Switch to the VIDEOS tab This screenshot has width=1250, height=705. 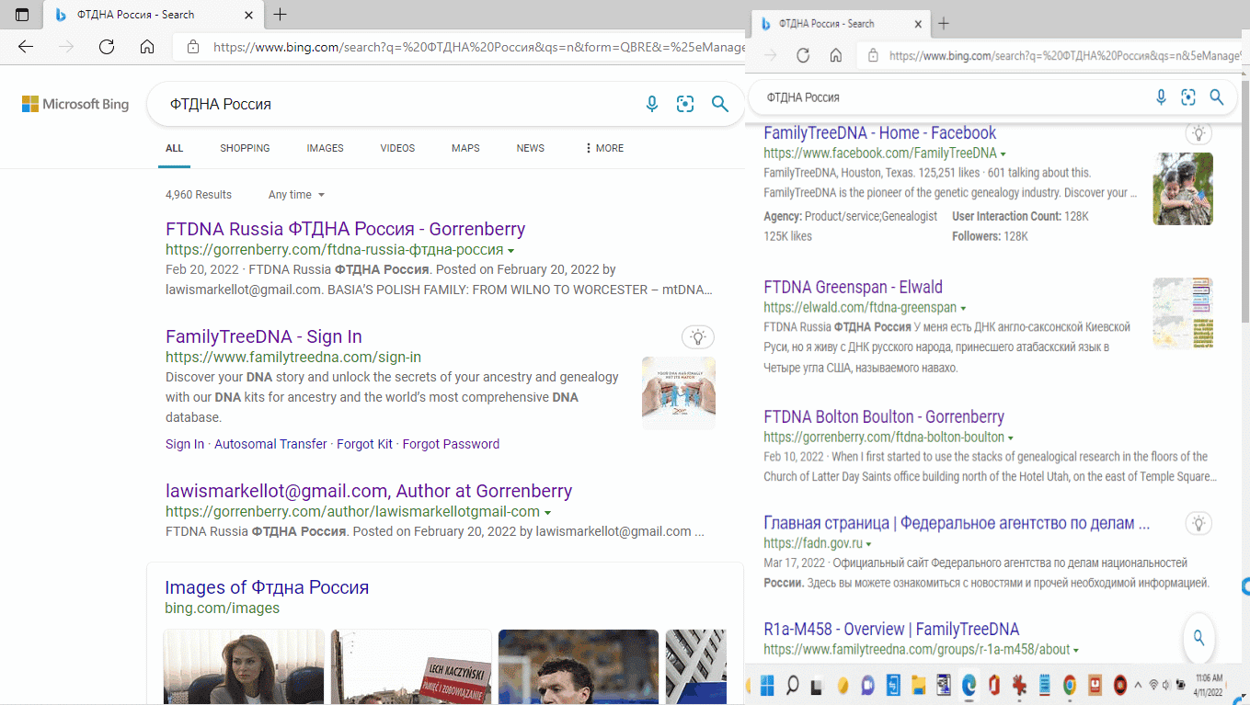(397, 148)
